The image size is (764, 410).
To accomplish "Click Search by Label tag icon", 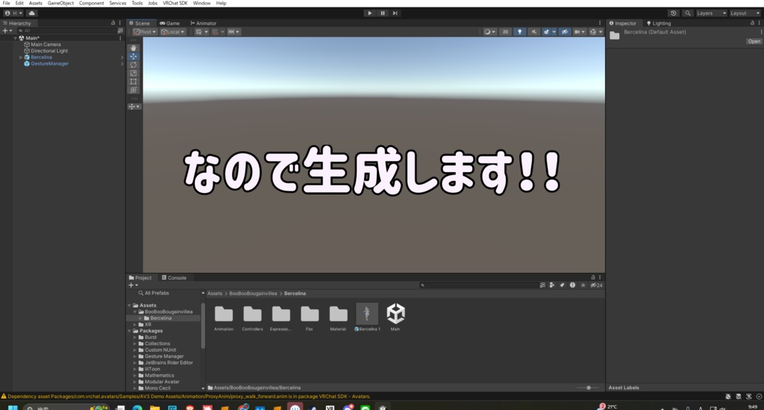I will click(x=563, y=286).
